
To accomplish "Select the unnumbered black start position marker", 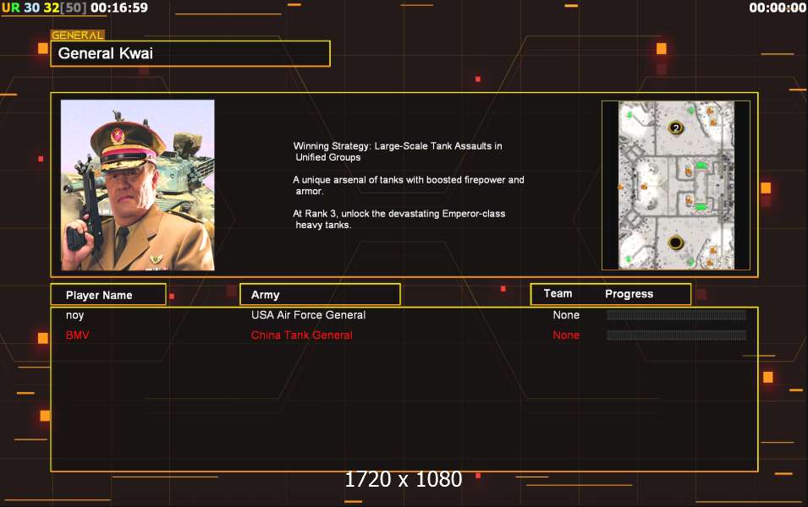I will tap(675, 243).
